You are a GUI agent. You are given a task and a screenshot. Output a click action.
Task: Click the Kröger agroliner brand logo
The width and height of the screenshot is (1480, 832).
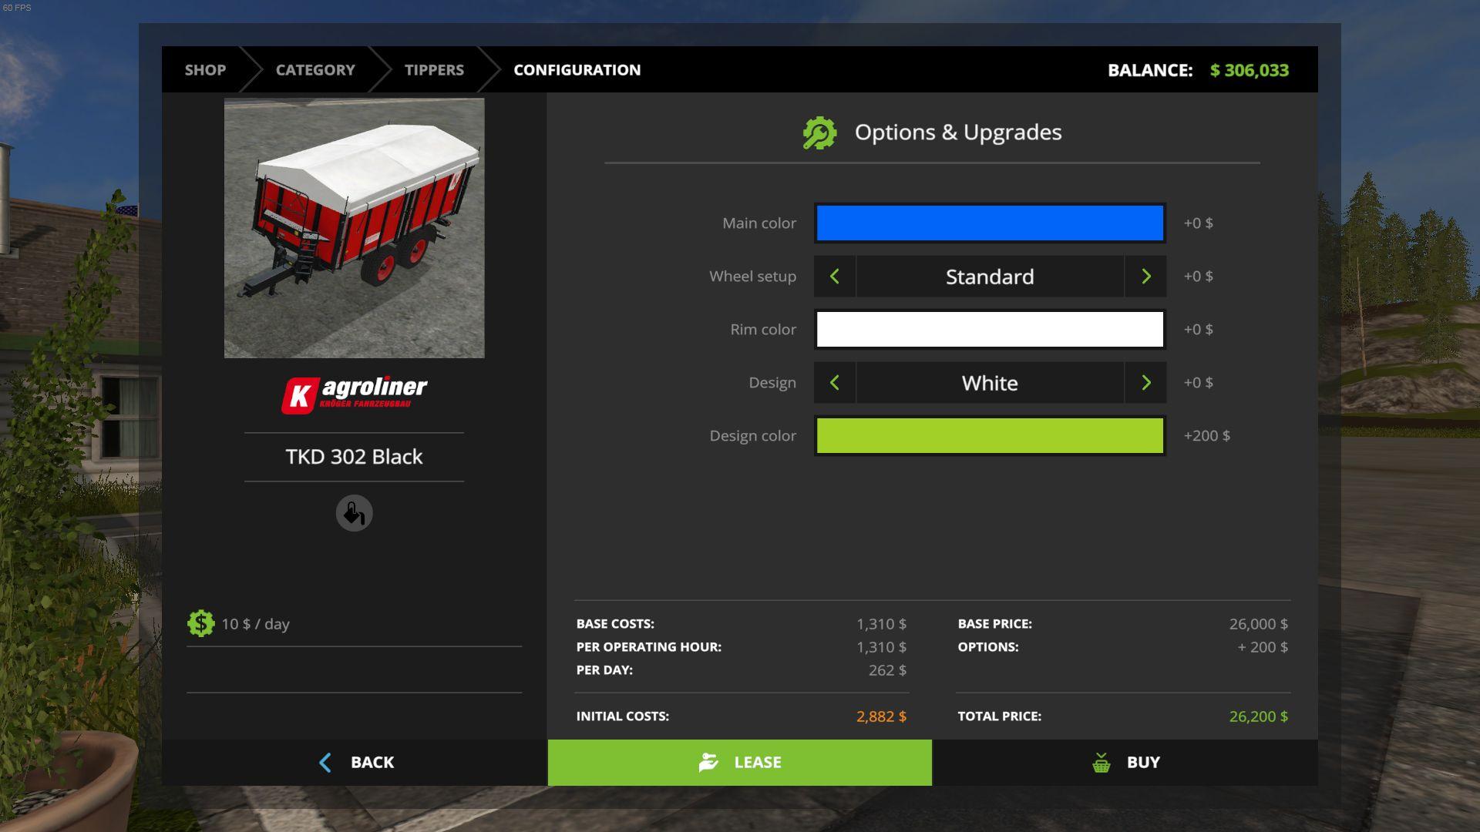coord(355,395)
